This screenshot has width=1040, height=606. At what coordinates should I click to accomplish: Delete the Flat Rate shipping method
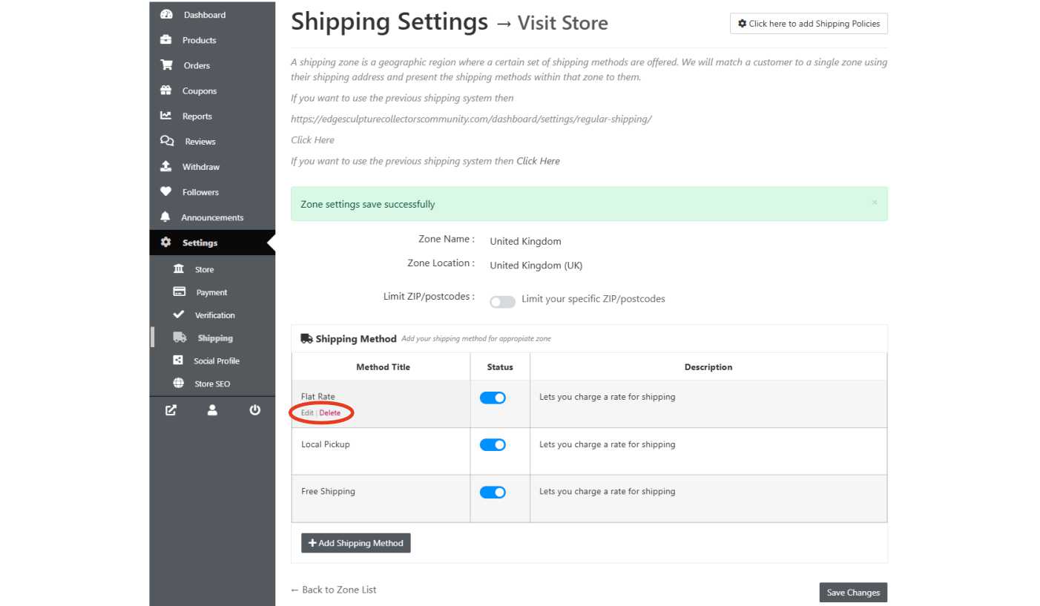coord(330,413)
